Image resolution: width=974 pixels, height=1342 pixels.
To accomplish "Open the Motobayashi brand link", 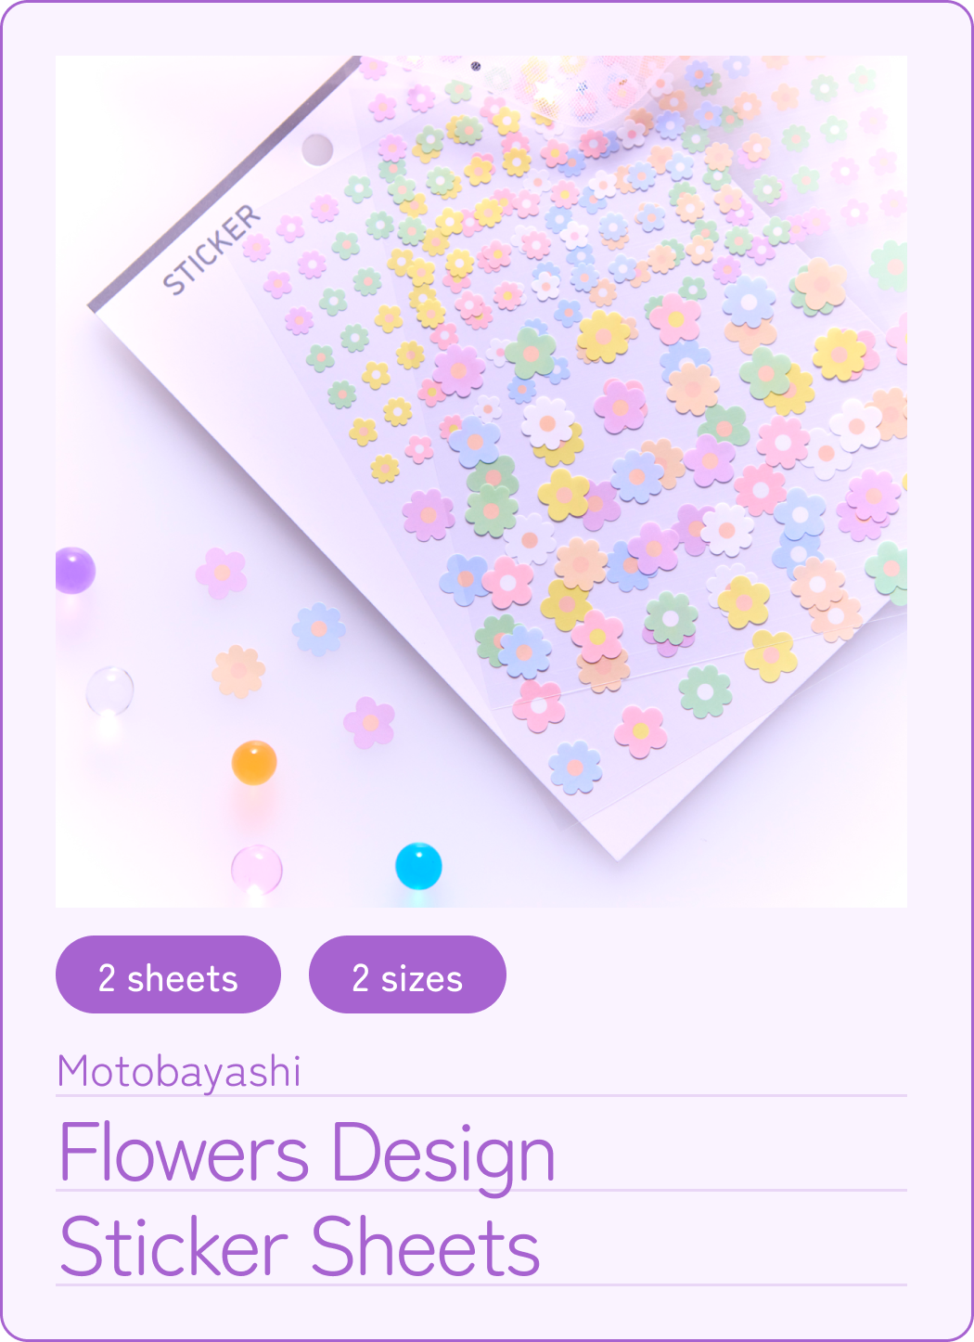I will pos(179,1071).
